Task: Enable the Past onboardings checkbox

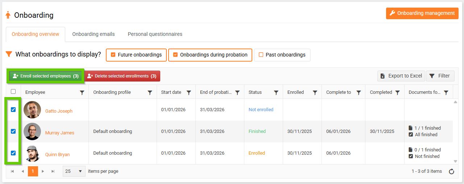Action: pos(261,55)
